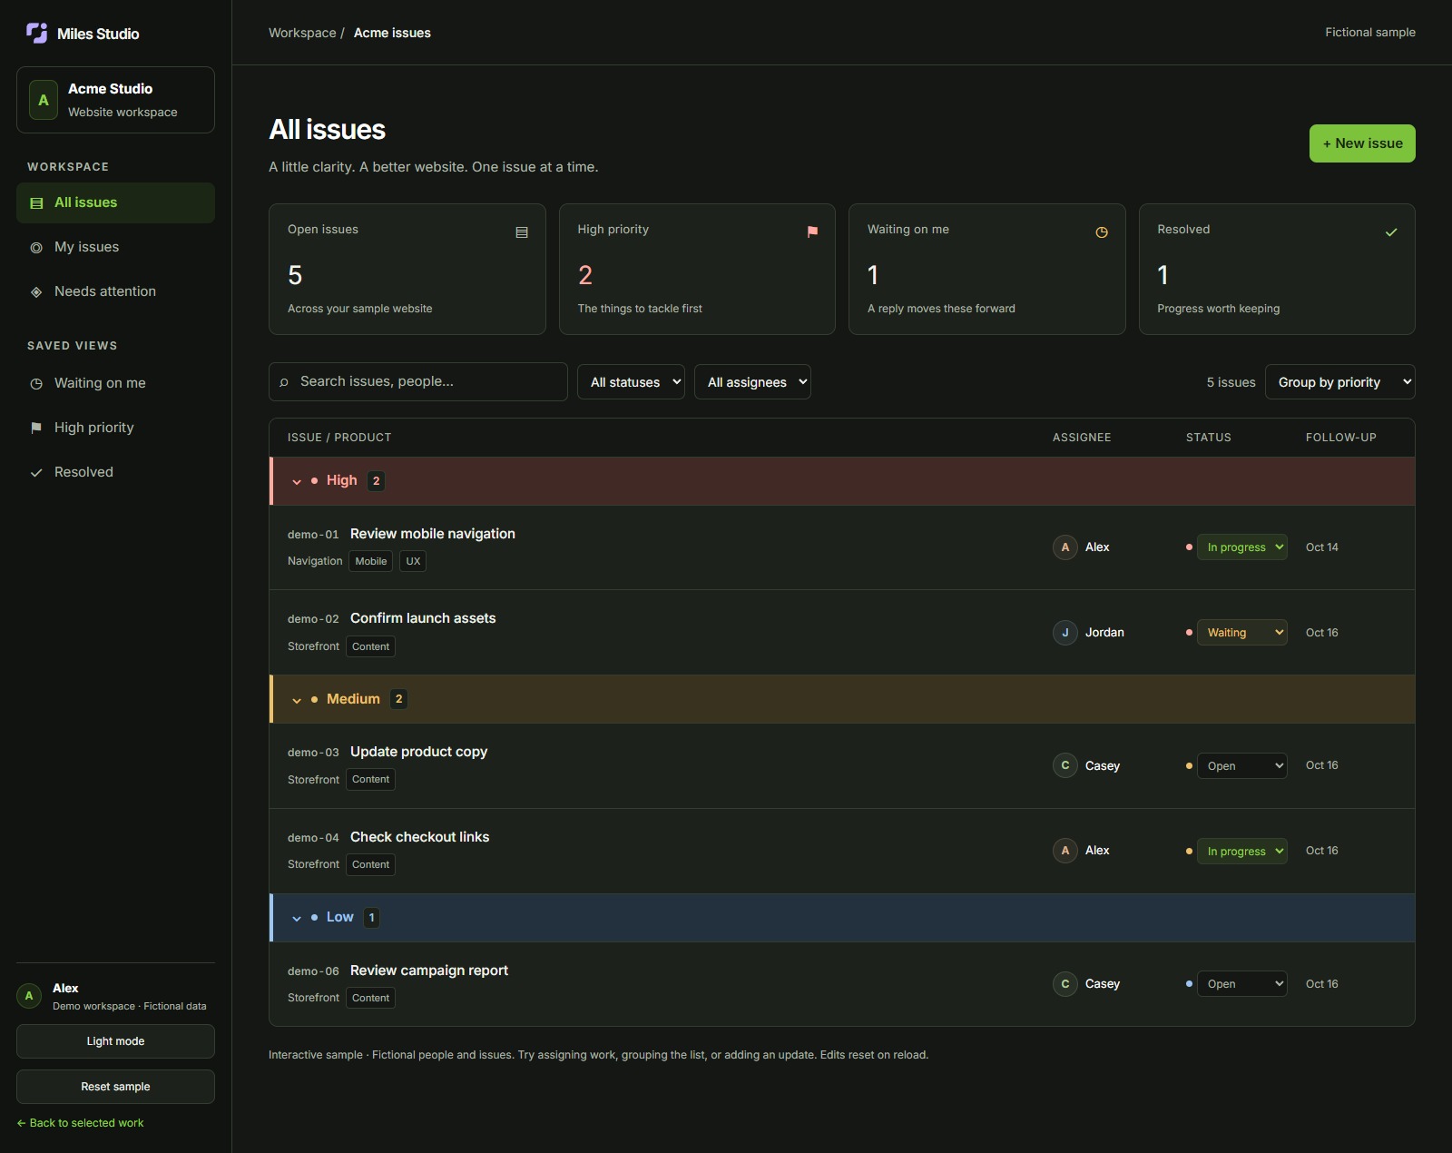Click the flag icon on High priority card
The width and height of the screenshot is (1452, 1153).
tap(812, 232)
